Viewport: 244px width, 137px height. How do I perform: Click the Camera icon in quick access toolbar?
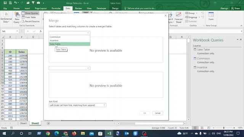point(39,3)
